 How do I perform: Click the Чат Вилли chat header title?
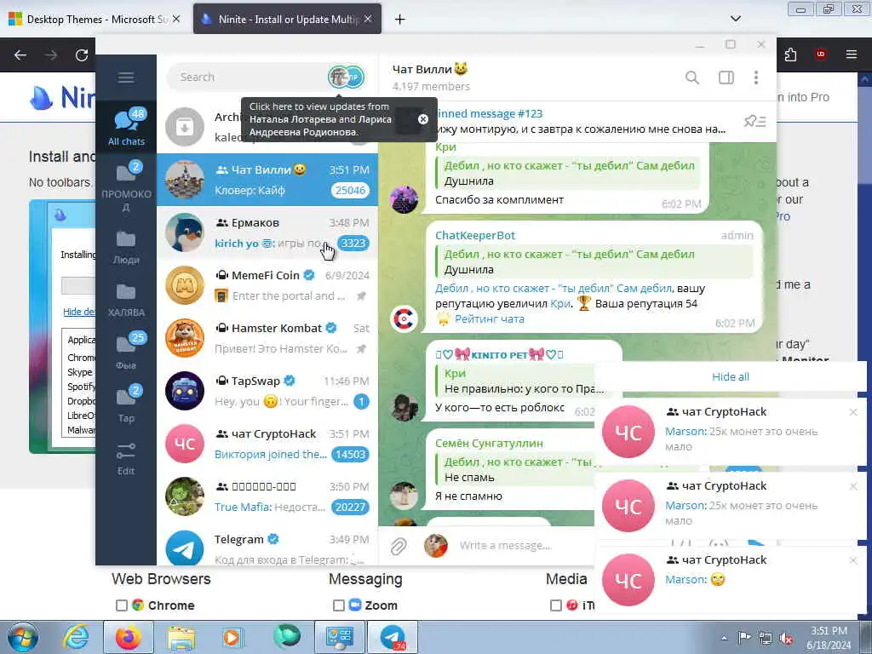[430, 69]
